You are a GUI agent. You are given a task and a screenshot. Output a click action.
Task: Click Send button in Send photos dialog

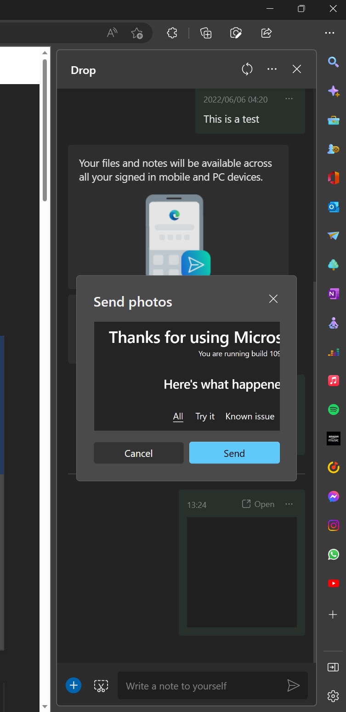coord(234,453)
